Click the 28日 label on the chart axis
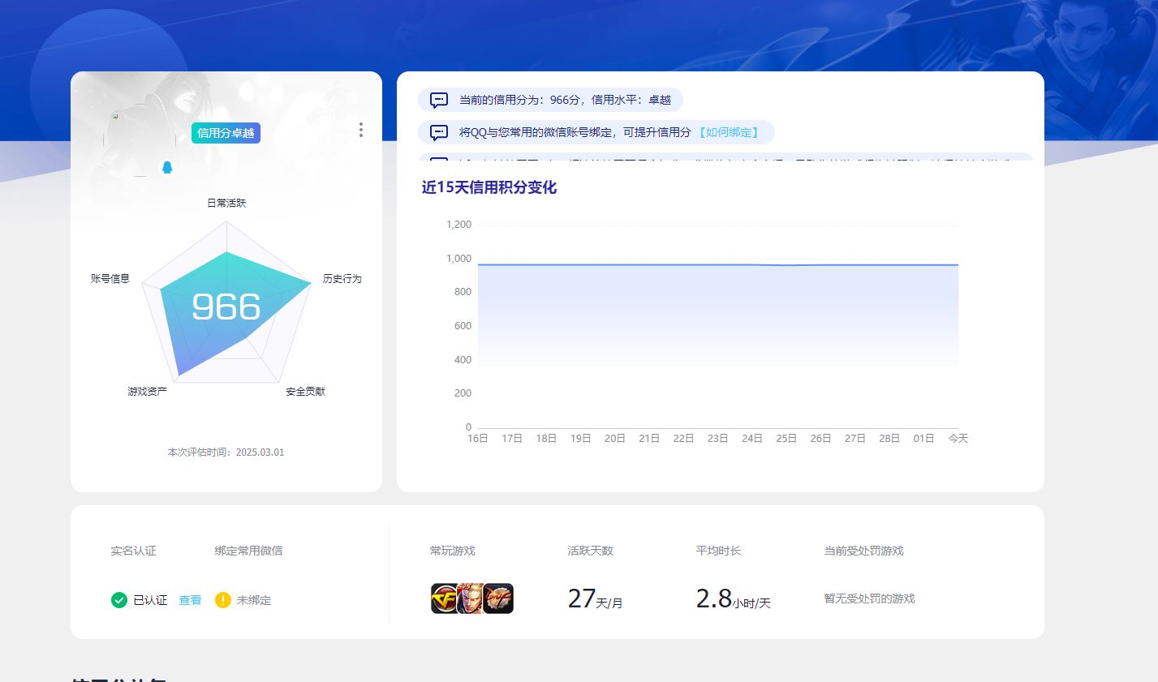1158x682 pixels. point(889,438)
